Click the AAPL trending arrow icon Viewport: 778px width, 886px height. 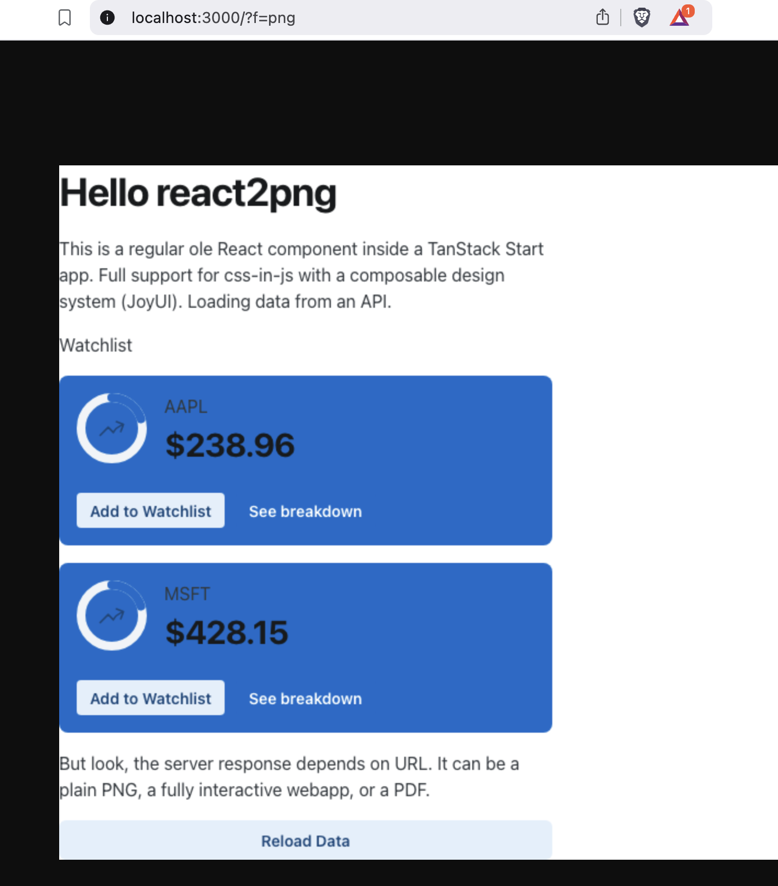point(112,429)
